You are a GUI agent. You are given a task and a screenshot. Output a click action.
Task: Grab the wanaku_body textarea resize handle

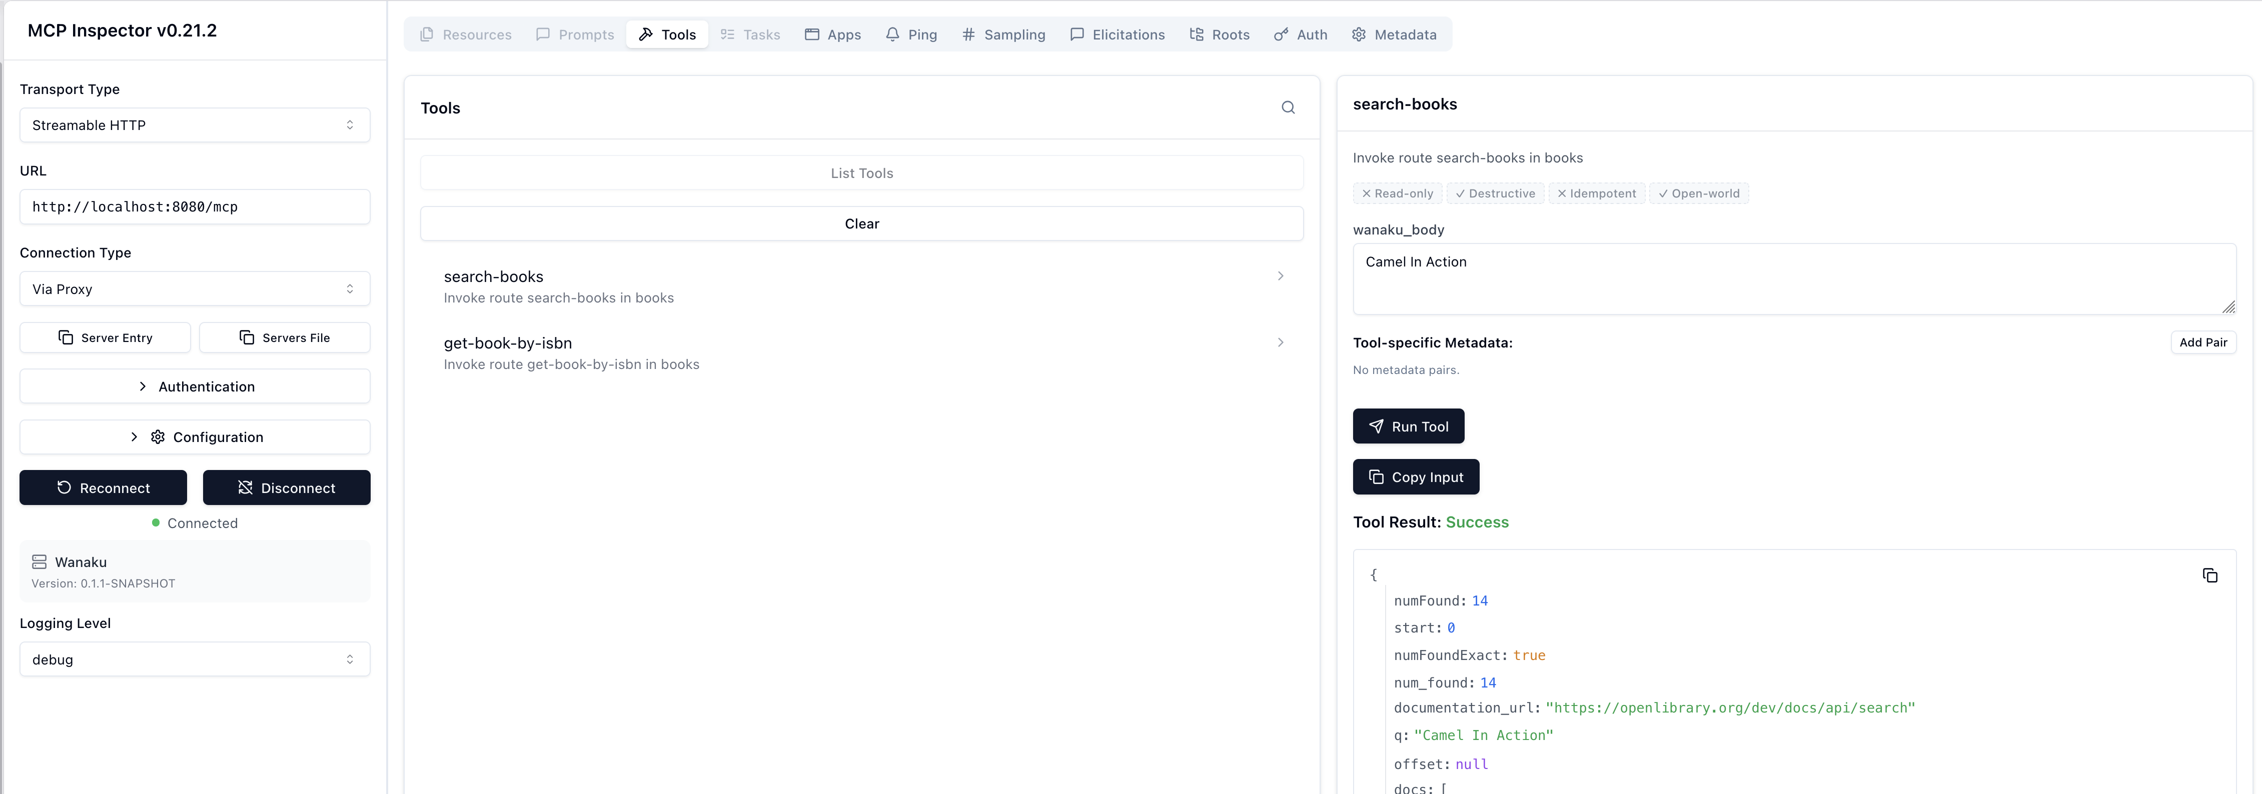point(2228,307)
